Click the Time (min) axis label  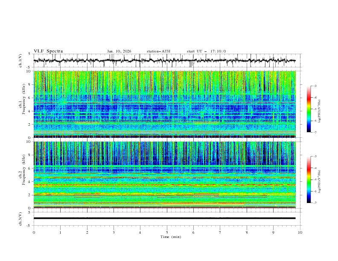pos(170,236)
